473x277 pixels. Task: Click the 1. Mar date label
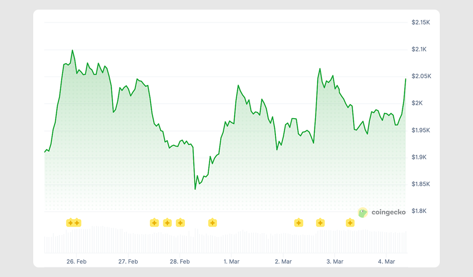[x=231, y=261]
